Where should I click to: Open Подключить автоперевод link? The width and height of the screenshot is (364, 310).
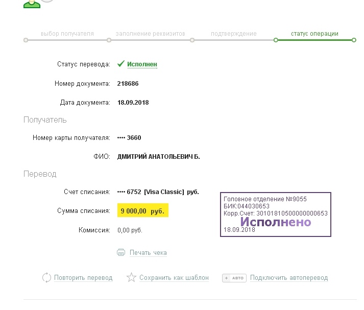289,278
